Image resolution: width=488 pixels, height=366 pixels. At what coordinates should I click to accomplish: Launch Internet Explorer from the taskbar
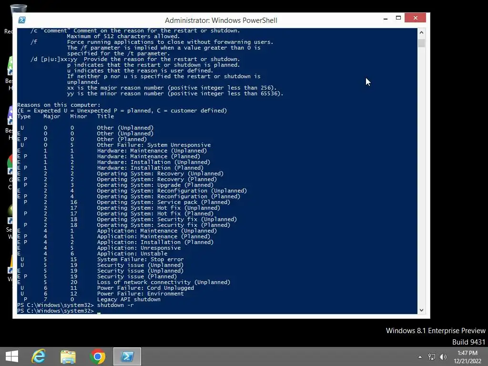(x=39, y=356)
